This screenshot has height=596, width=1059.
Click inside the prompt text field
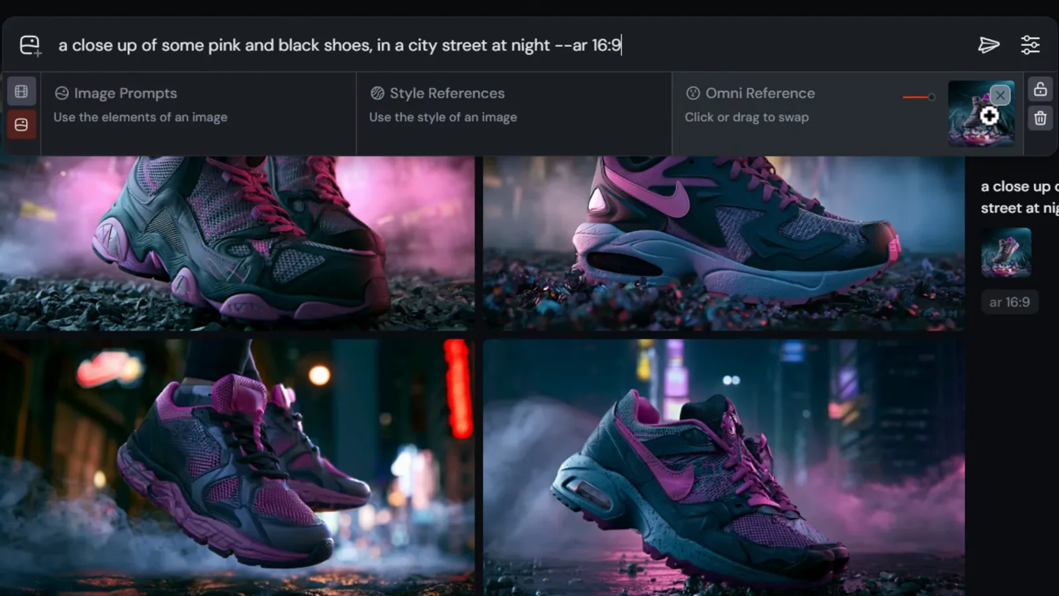tap(510, 45)
